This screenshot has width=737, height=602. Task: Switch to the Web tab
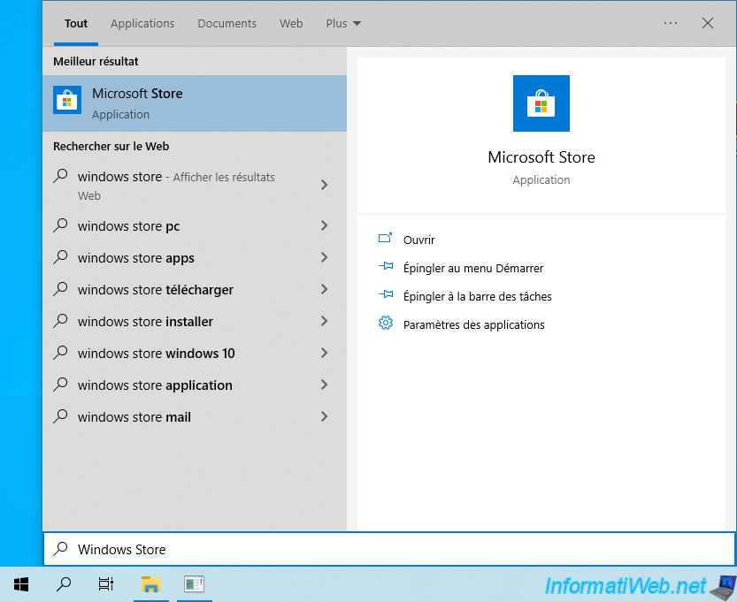point(291,24)
